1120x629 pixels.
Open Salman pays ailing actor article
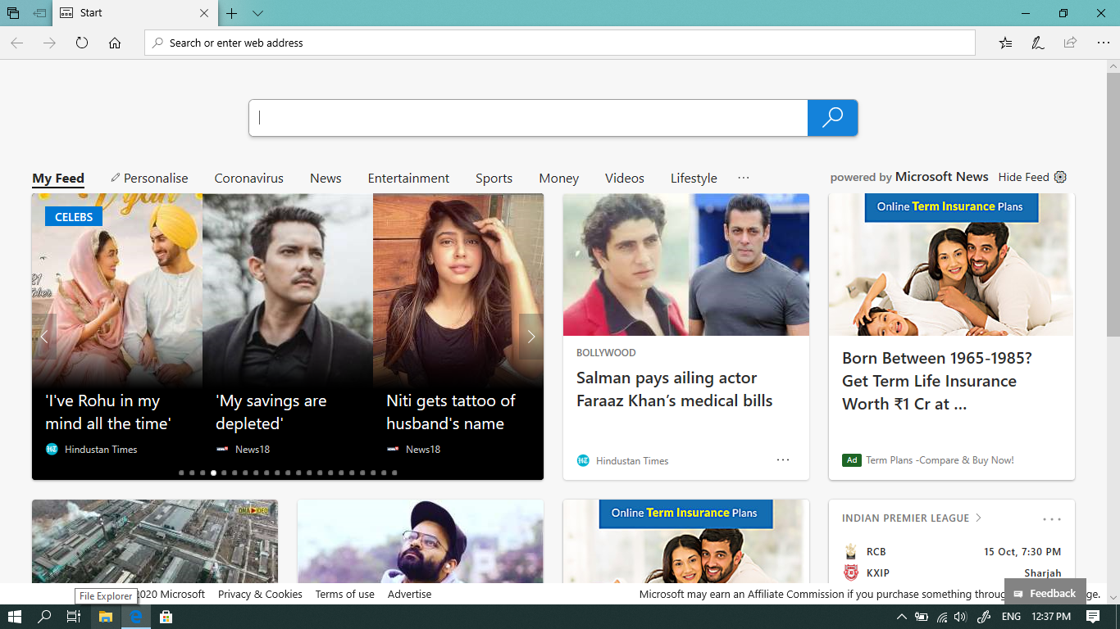click(674, 389)
